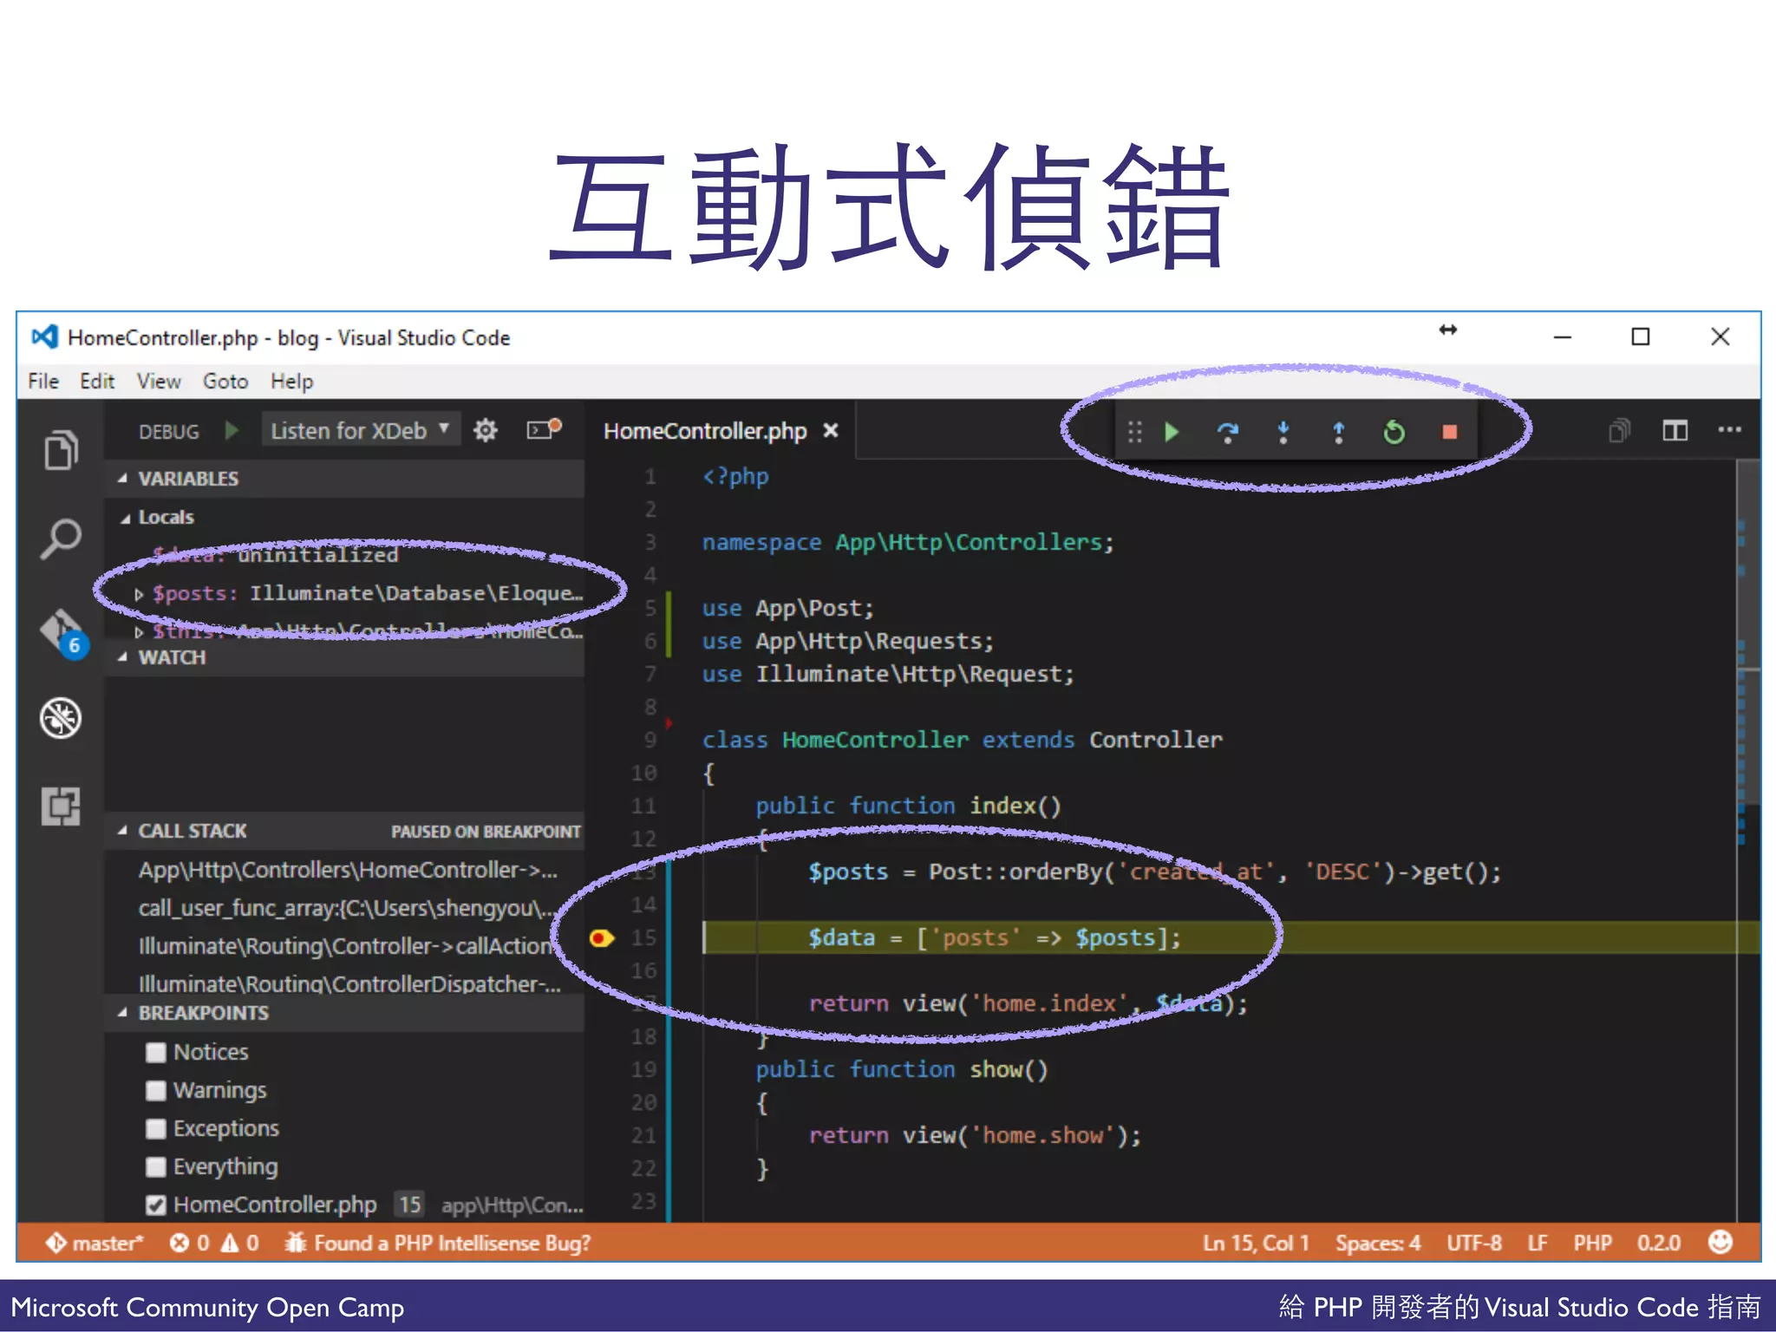
Task: Click the PAUSED ON BREAKPOINT label
Action: pyautogui.click(x=486, y=832)
